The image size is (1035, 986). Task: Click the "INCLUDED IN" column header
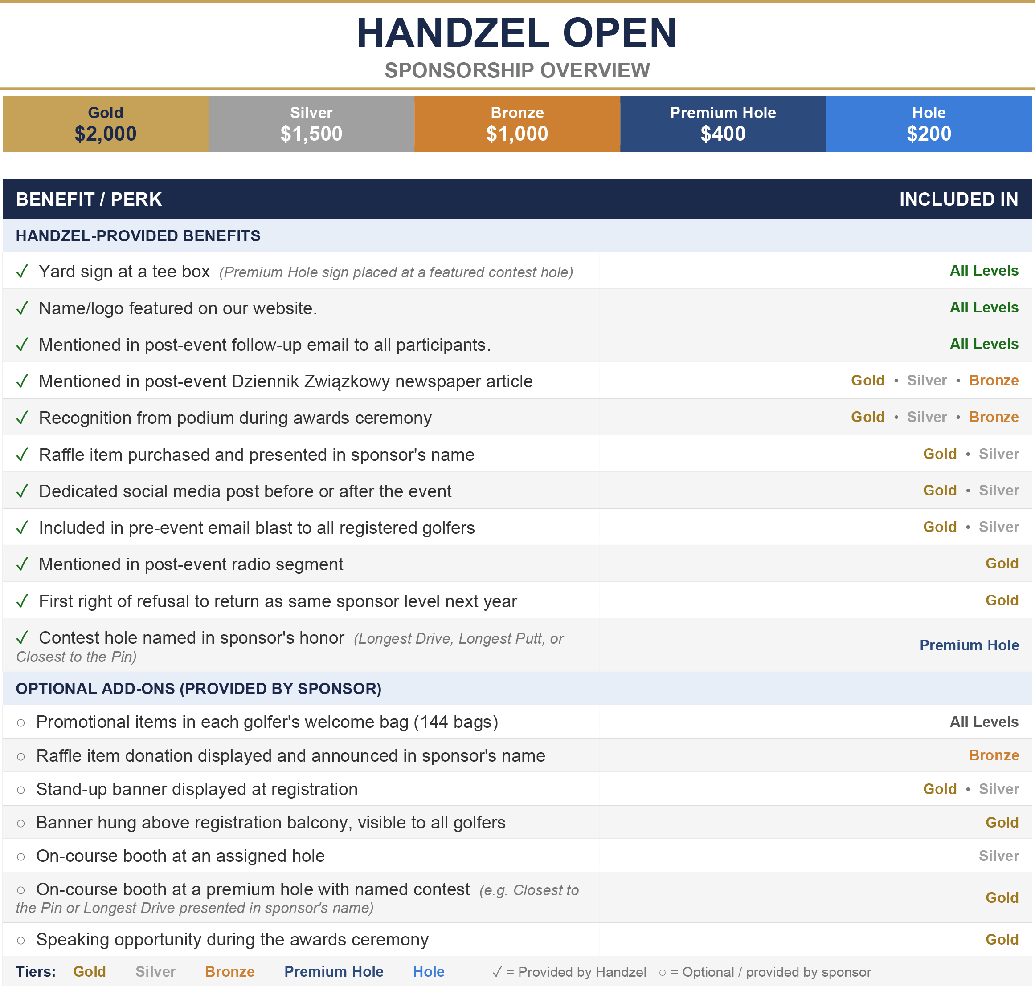point(959,200)
